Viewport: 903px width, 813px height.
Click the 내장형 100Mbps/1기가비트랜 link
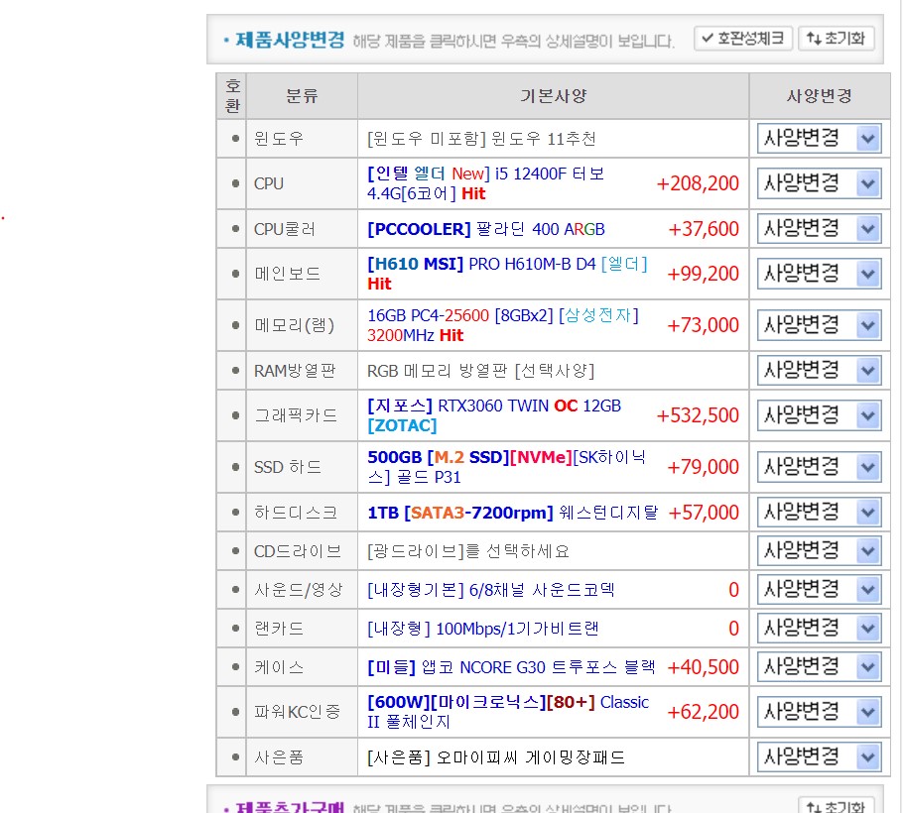pos(482,629)
